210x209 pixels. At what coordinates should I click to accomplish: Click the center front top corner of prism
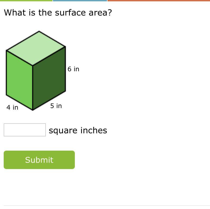pos(33,65)
